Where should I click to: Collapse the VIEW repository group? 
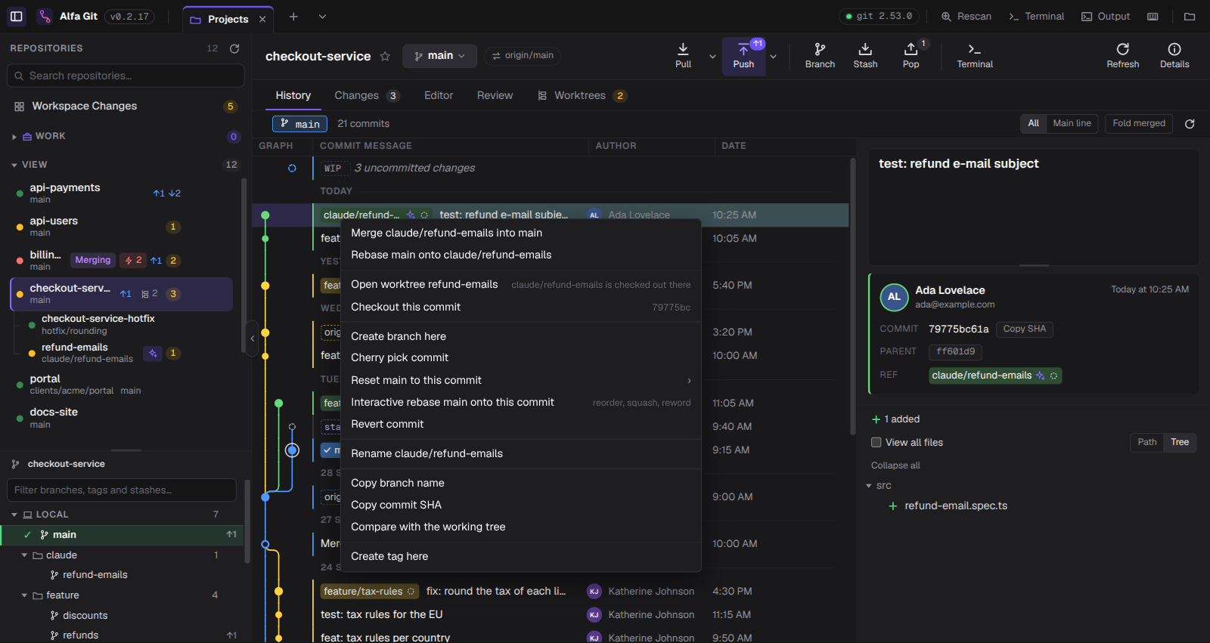[14, 165]
